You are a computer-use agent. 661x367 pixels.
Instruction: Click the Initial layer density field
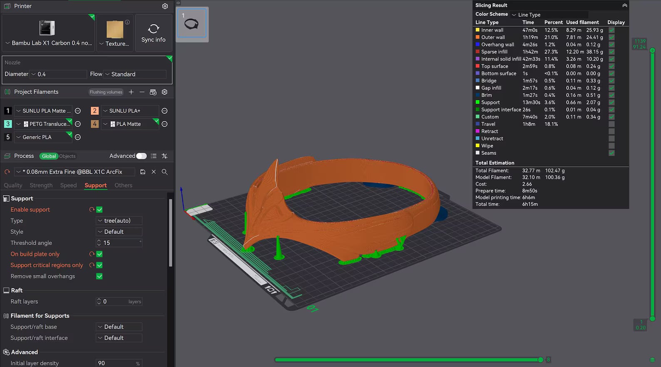119,363
